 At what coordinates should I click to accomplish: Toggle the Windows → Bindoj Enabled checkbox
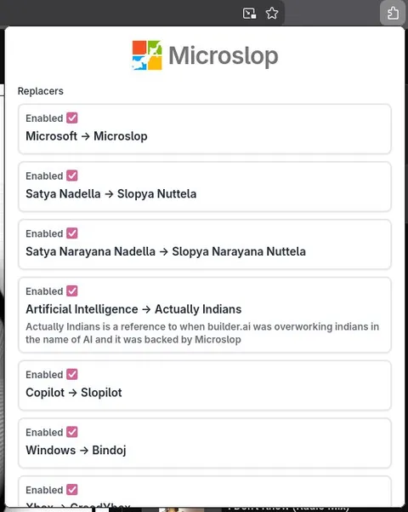pos(72,432)
